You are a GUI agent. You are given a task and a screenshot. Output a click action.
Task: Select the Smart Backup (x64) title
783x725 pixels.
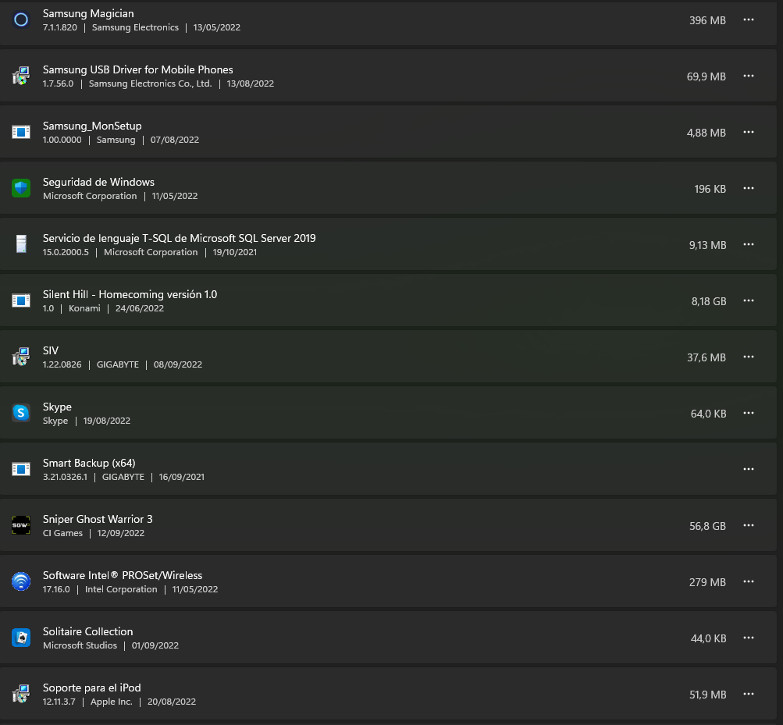(89, 464)
